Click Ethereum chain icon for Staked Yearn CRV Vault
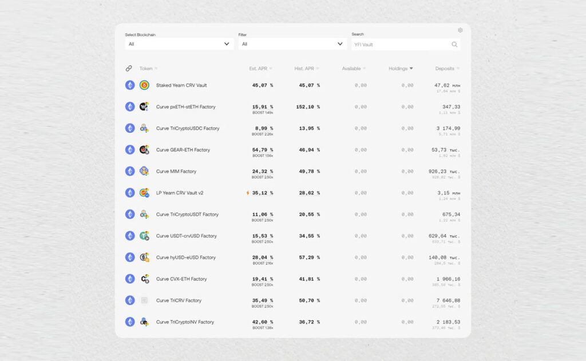 point(130,85)
